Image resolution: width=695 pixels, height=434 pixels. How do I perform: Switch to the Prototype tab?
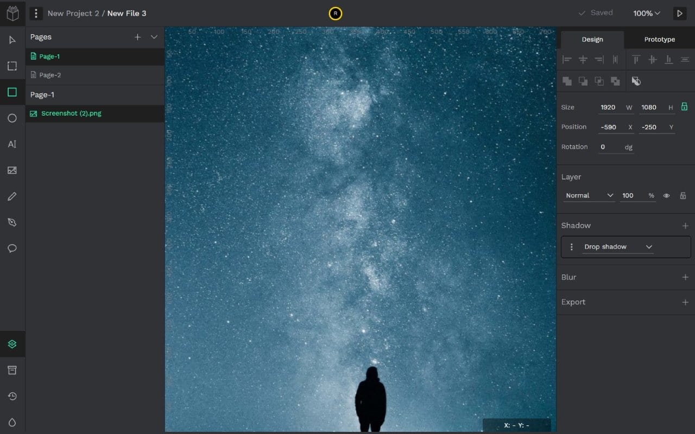click(x=659, y=39)
